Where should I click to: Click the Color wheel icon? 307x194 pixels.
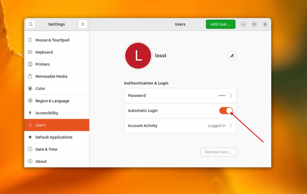[30, 88]
